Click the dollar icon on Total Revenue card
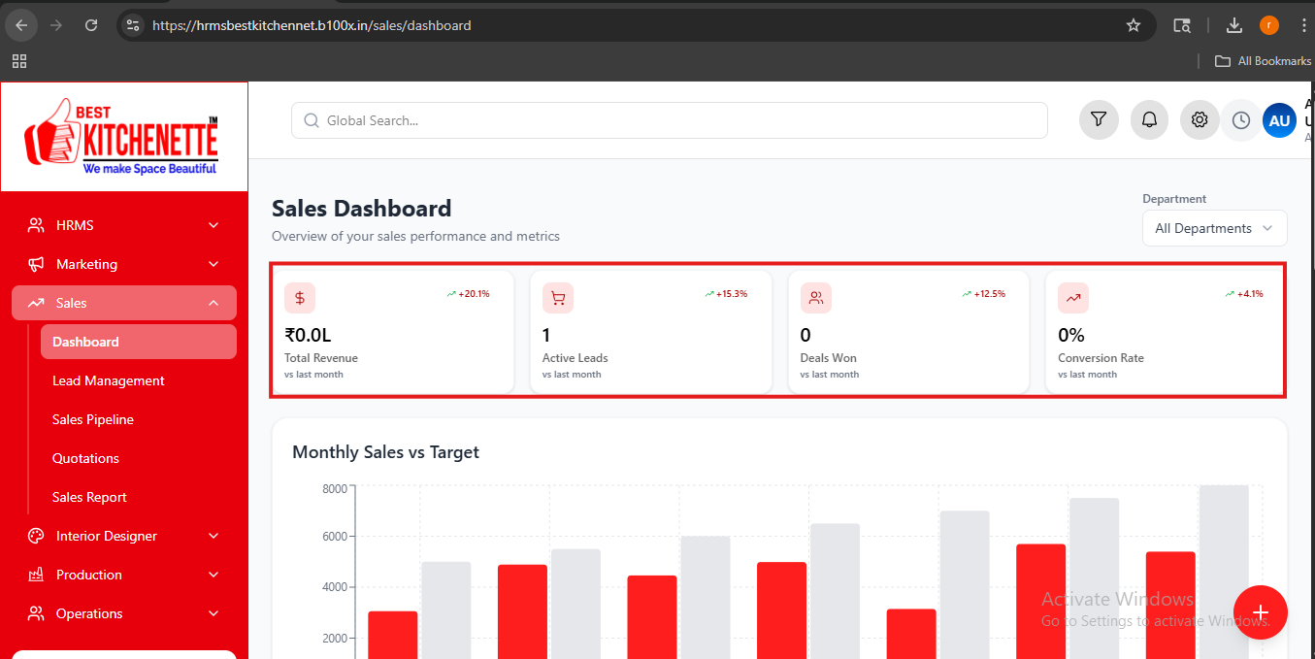1315x659 pixels. (300, 298)
